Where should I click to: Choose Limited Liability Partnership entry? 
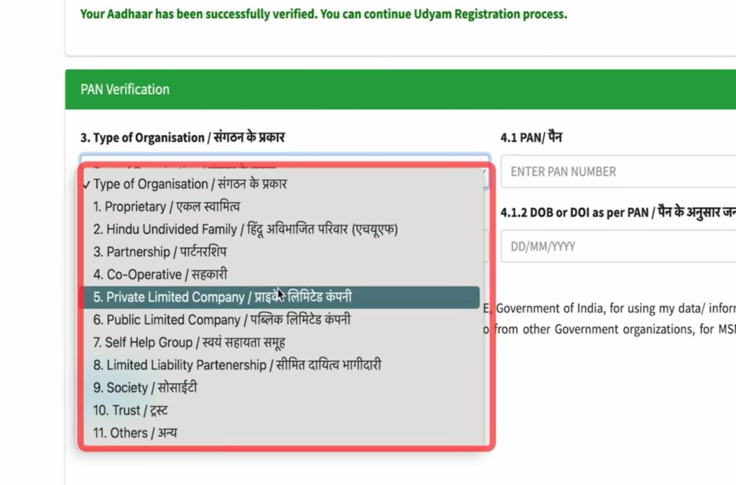[236, 365]
